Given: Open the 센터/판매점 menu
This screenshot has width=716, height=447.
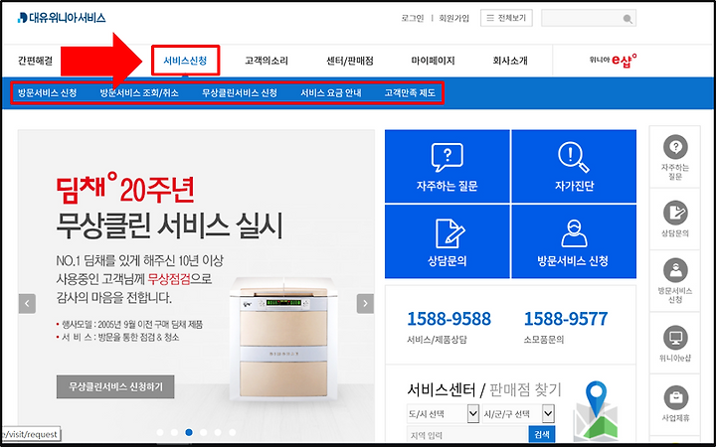Looking at the screenshot, I should pos(350,61).
